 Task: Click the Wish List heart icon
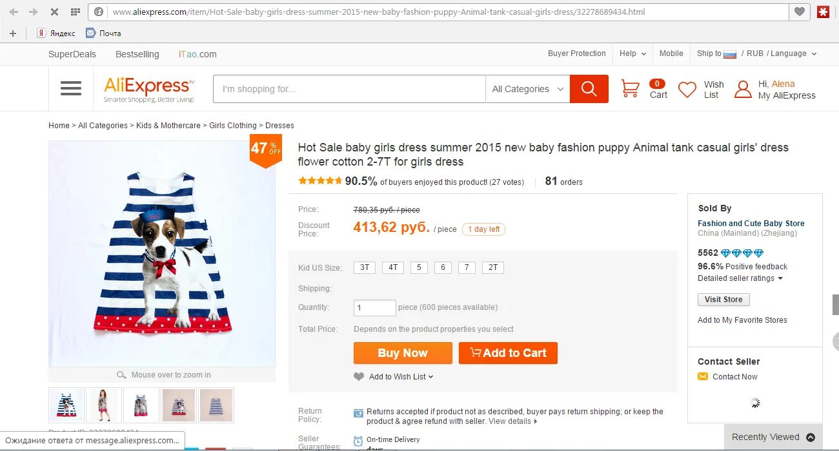(687, 90)
